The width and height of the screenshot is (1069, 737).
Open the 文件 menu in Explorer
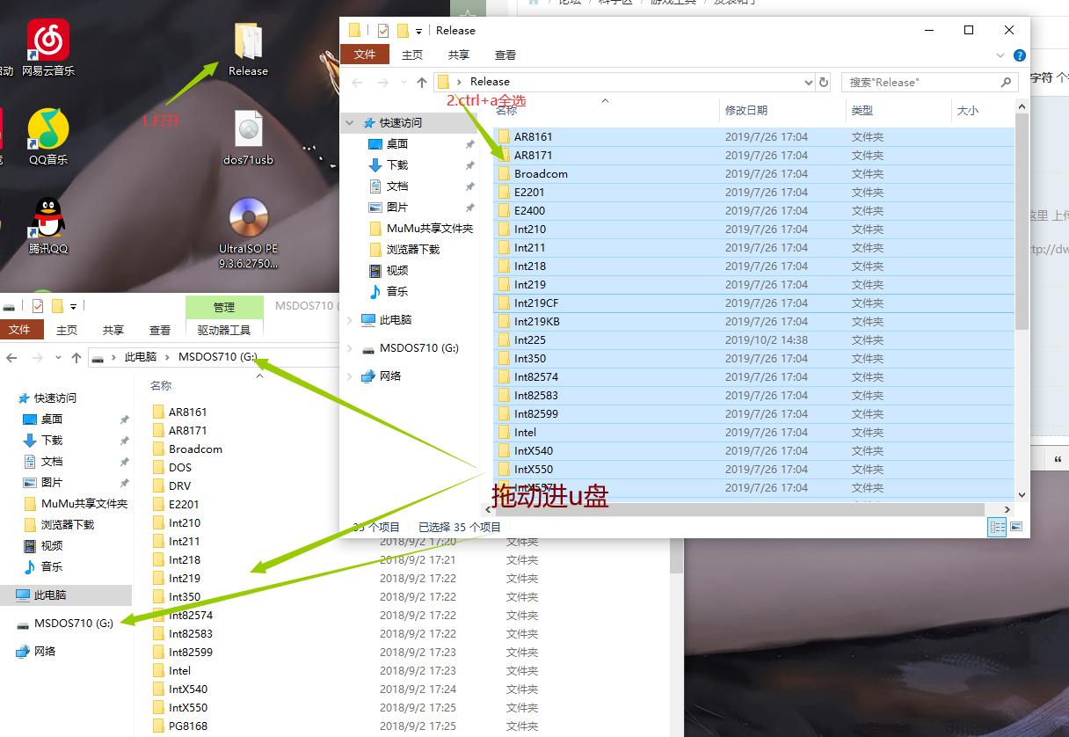click(x=366, y=54)
